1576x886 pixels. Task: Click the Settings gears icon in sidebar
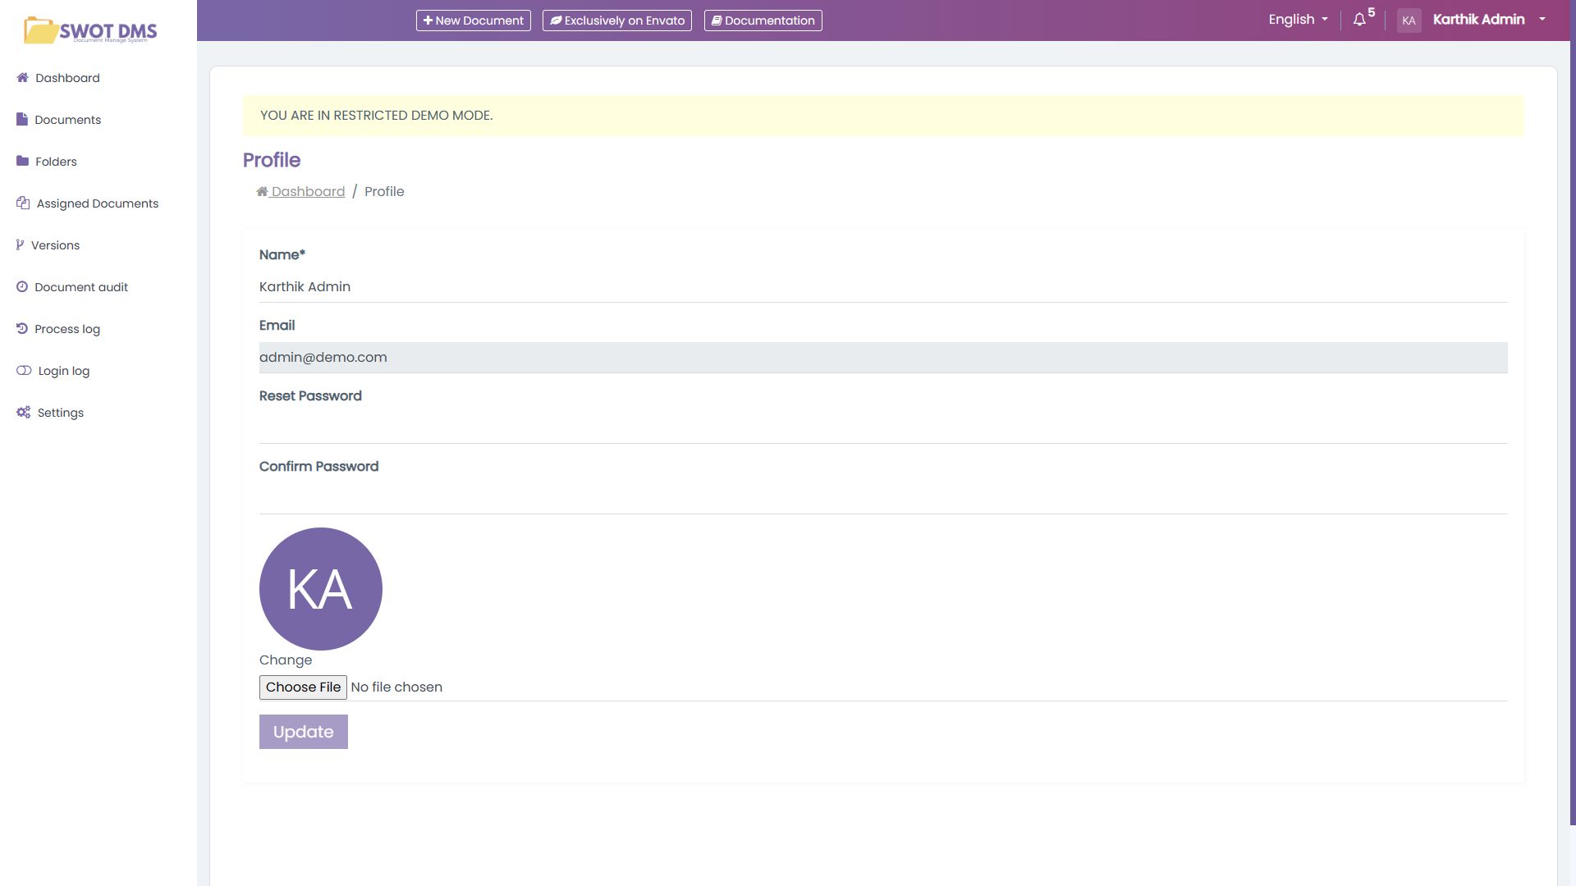pos(23,413)
